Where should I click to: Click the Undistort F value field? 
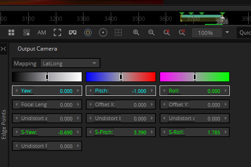(x=47, y=146)
